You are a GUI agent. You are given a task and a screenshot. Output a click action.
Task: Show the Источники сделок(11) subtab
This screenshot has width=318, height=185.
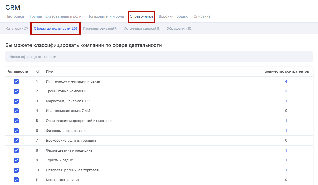142,29
